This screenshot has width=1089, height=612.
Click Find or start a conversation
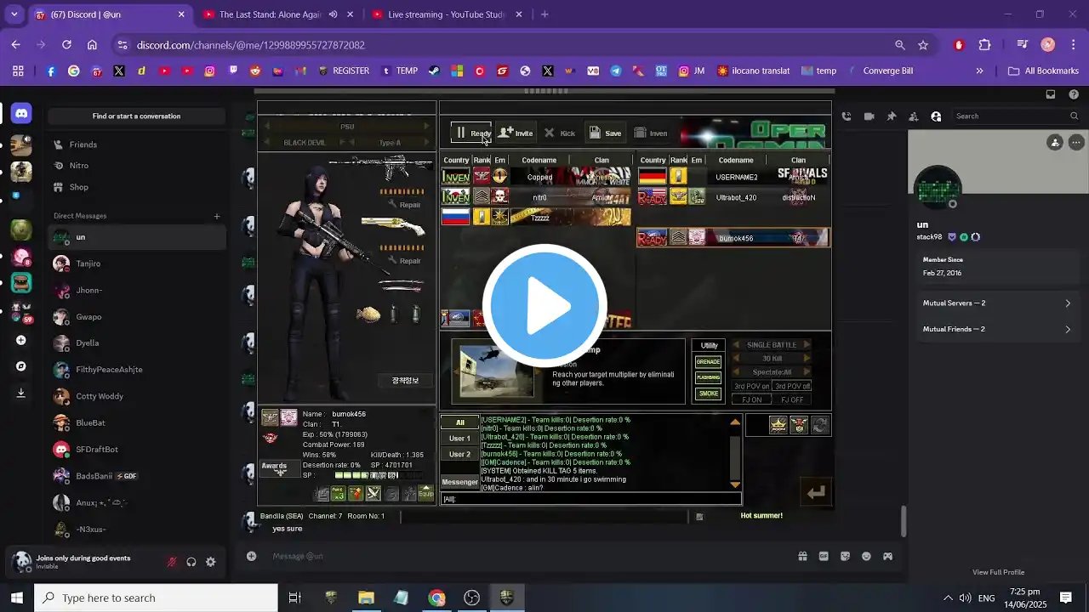click(136, 116)
